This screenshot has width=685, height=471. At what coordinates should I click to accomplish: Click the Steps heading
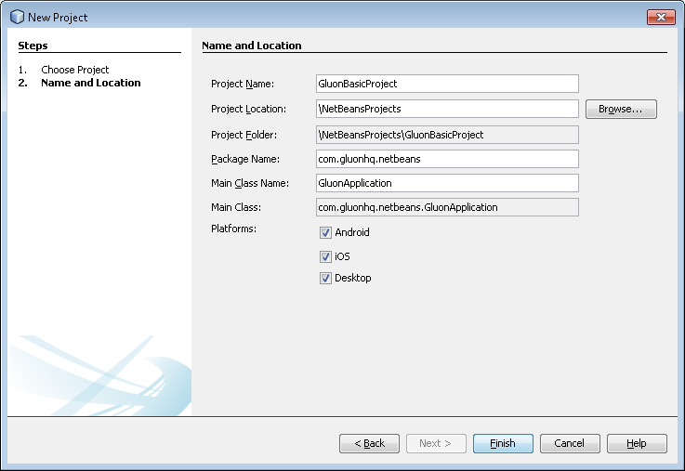33,46
